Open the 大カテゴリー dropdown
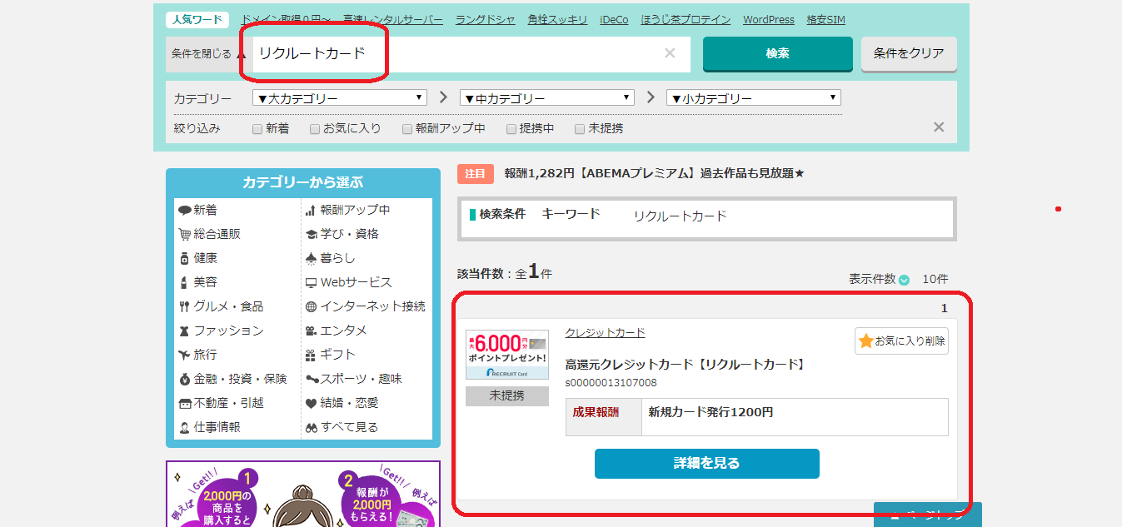Viewport: 1122px width, 527px height. pyautogui.click(x=340, y=98)
